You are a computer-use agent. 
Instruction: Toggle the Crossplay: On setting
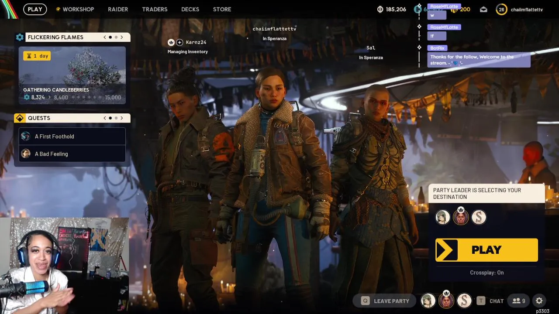click(487, 273)
